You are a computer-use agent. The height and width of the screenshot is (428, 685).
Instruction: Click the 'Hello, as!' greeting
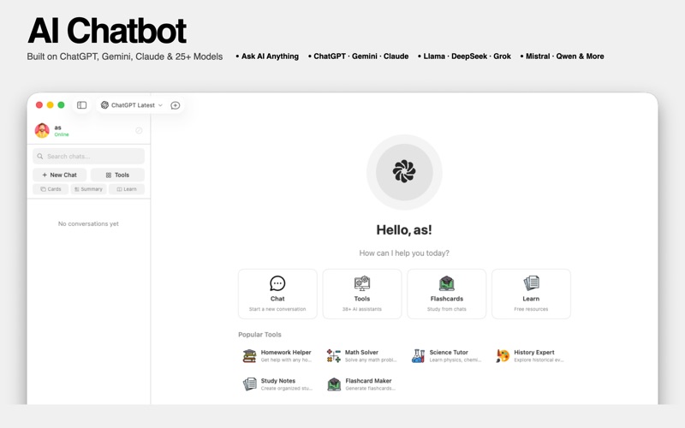tap(404, 230)
